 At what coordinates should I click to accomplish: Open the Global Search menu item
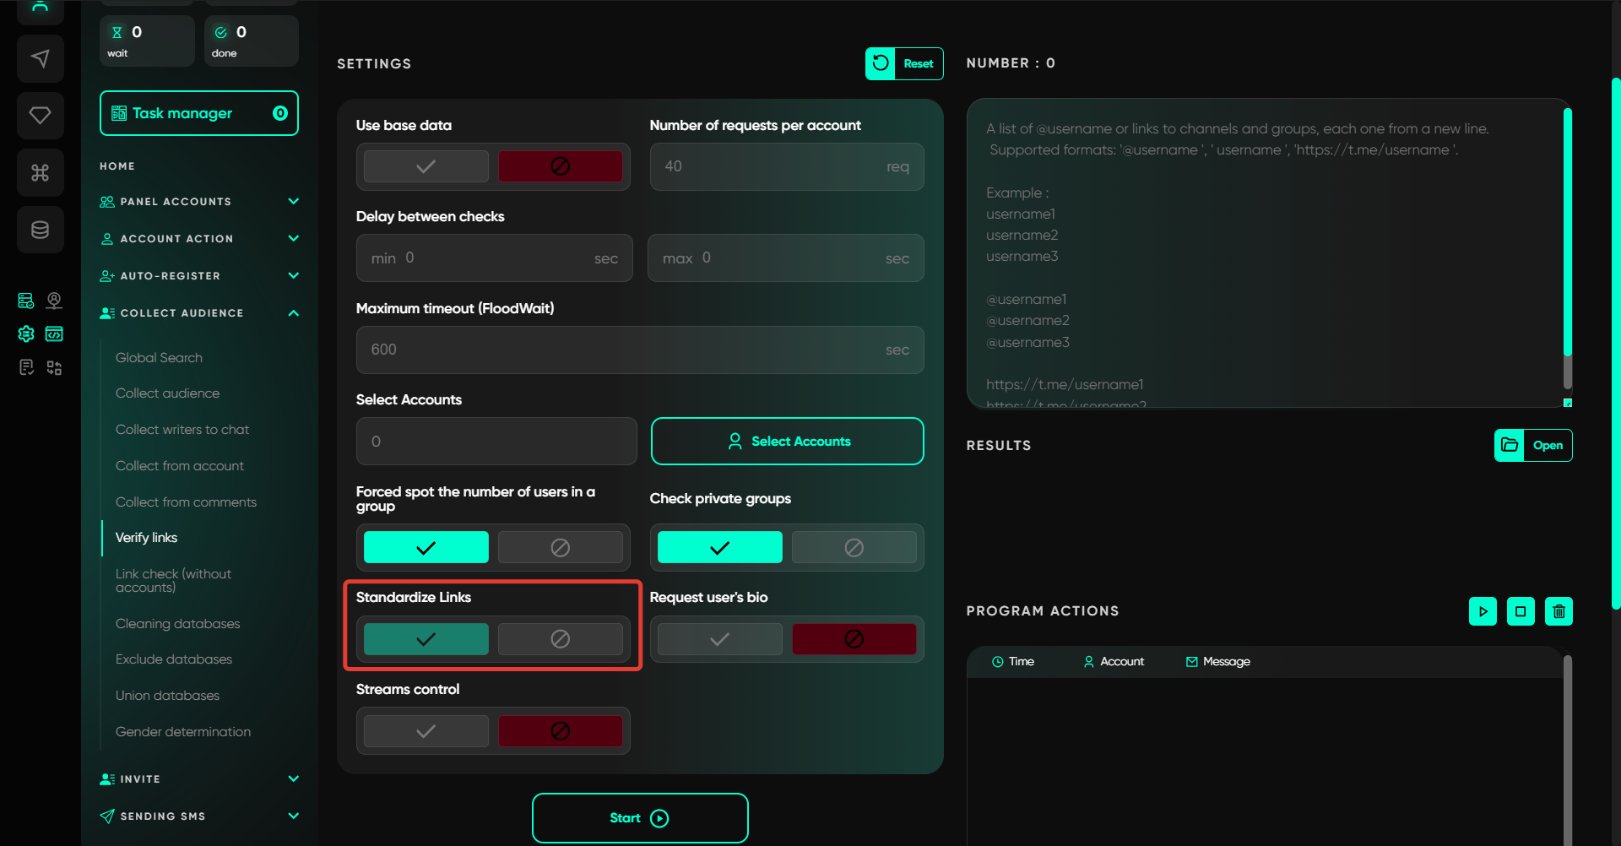pos(159,358)
